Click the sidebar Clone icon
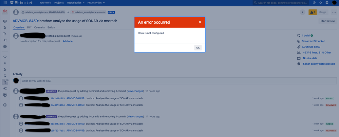 (x=5, y=21)
